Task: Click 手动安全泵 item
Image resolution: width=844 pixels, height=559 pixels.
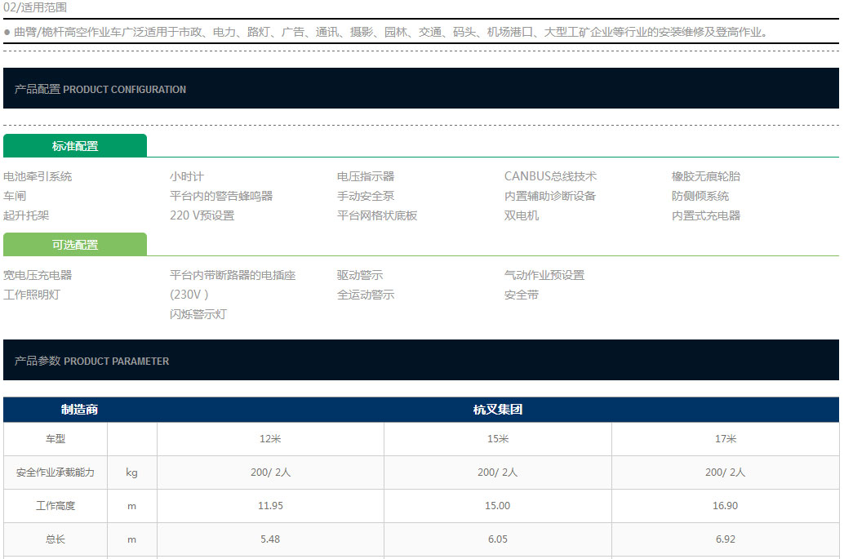Action: pyautogui.click(x=366, y=196)
